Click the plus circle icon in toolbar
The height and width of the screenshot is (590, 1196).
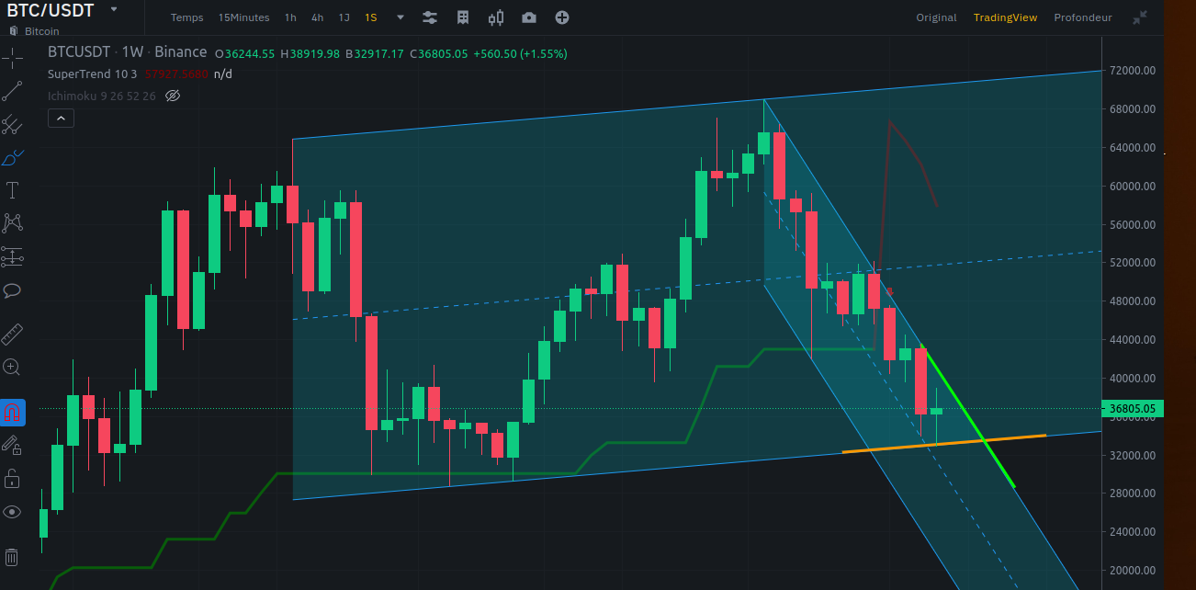tap(562, 17)
